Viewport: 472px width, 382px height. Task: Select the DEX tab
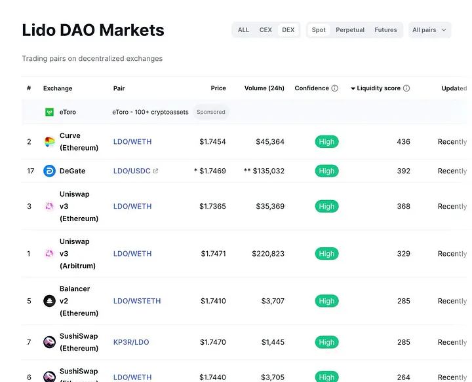288,30
